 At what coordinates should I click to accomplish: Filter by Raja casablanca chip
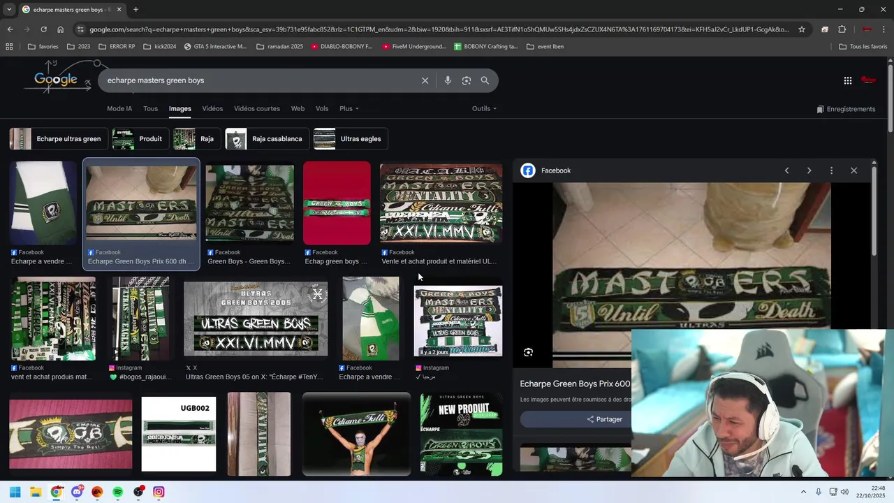pos(268,139)
